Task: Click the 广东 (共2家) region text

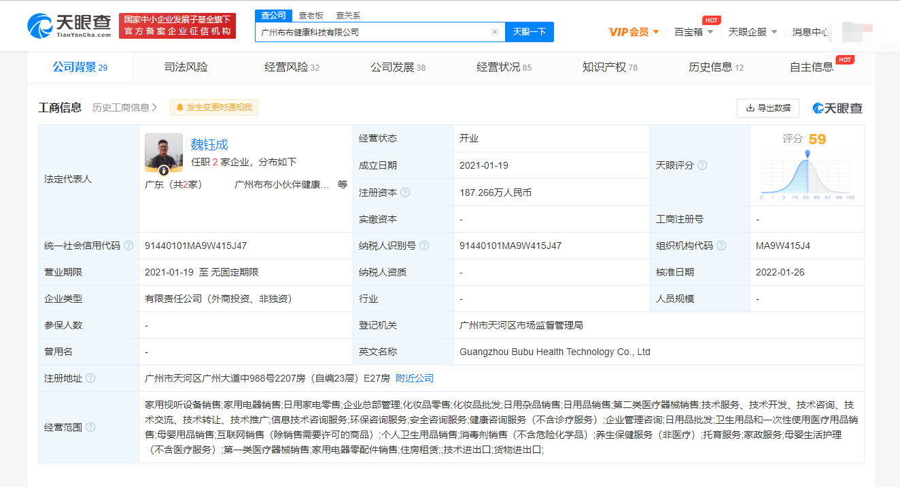Action: [173, 184]
